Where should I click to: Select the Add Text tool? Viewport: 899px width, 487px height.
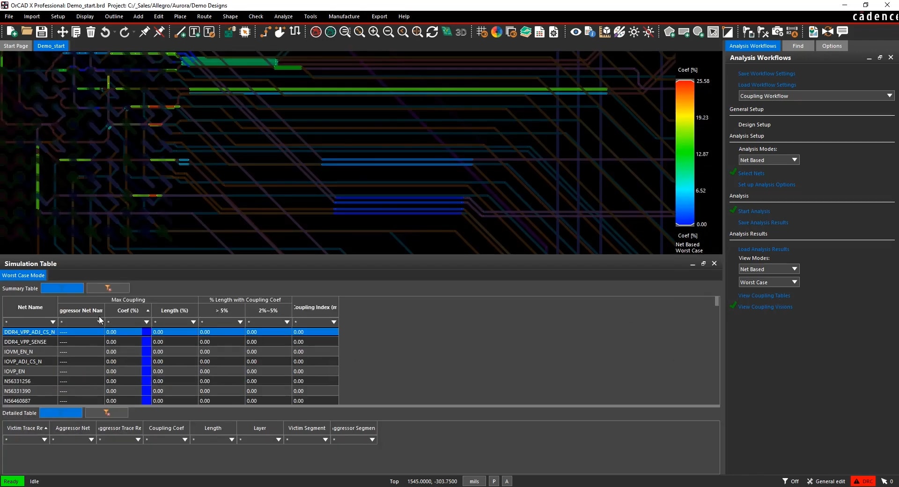[x=194, y=32]
